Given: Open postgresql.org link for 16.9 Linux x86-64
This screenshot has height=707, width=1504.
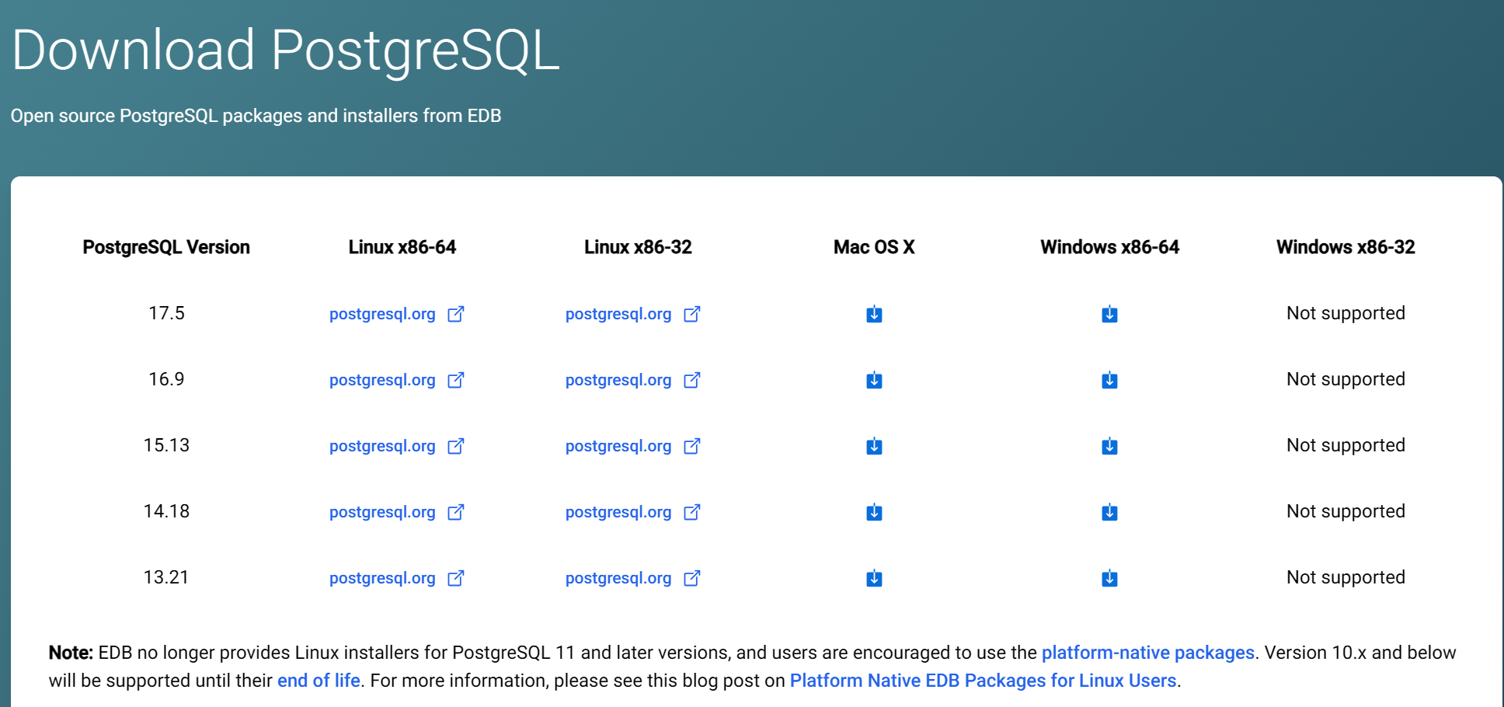Looking at the screenshot, I should [397, 380].
